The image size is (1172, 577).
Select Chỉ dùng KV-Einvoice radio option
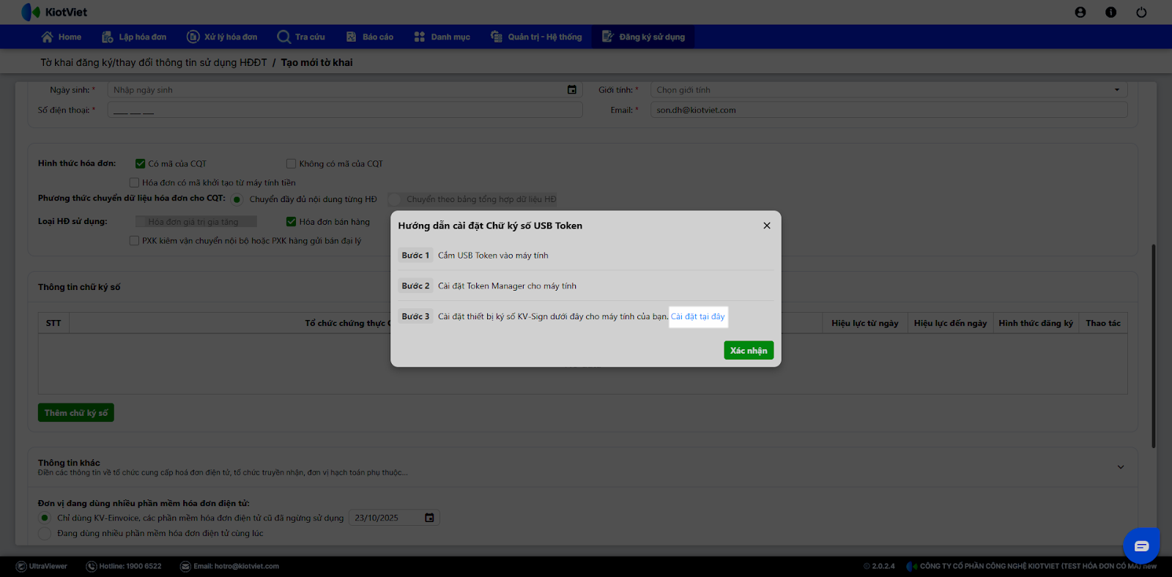[45, 518]
